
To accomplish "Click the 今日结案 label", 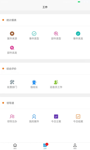I will [78, 121].
